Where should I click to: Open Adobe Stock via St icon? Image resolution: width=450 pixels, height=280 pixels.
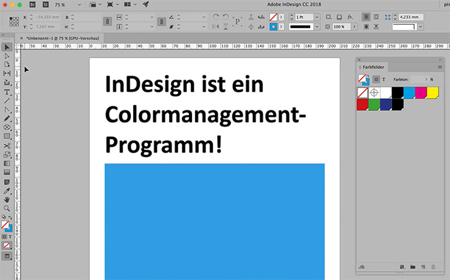[46, 5]
